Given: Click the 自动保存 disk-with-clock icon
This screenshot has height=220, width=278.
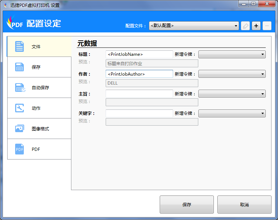Looking at the screenshot, I should click(x=20, y=87).
